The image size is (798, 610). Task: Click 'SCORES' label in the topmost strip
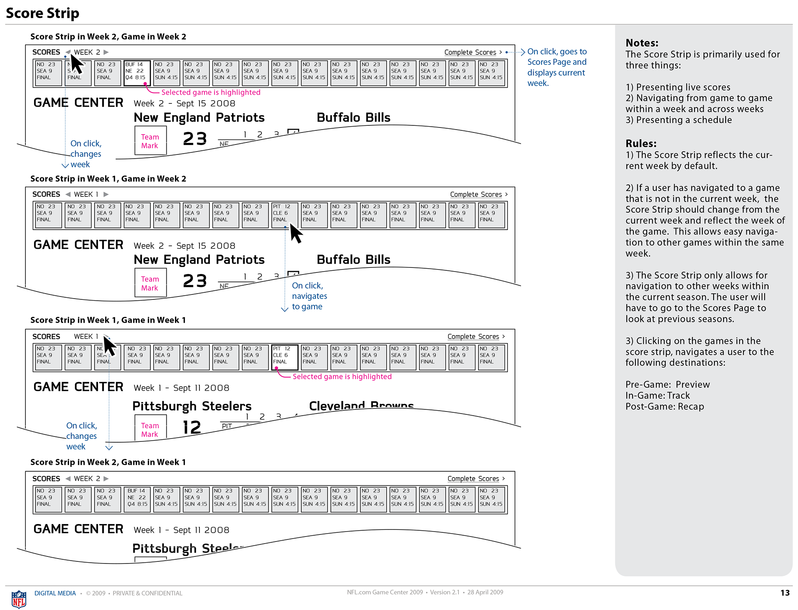click(x=46, y=52)
